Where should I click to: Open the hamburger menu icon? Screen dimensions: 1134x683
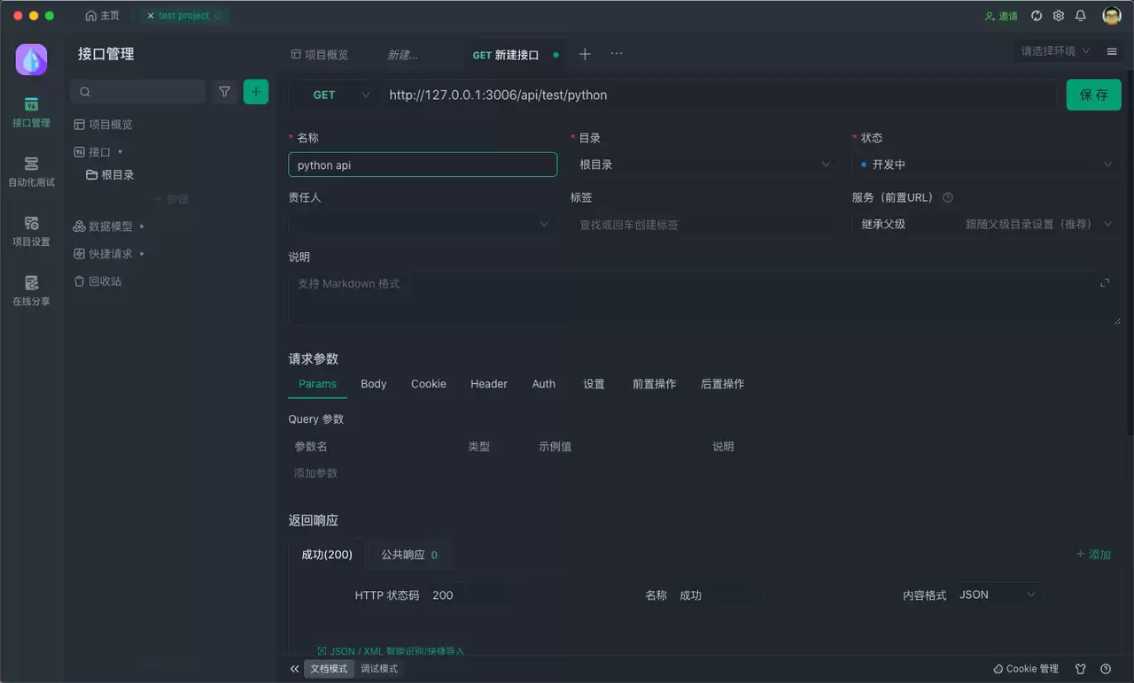(1112, 51)
